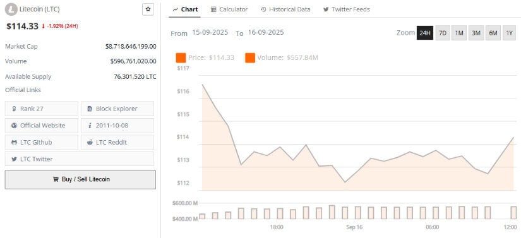521x238 pixels.
Task: Open the LTC Github link
Action: click(42, 142)
